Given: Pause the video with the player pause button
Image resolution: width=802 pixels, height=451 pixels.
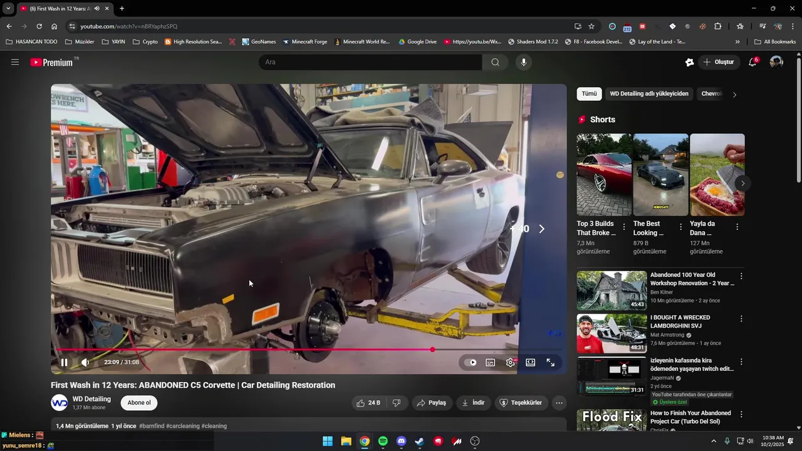Looking at the screenshot, I should (64, 362).
